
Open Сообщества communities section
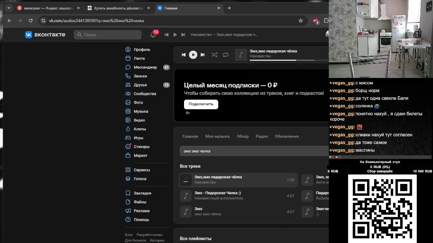(144, 94)
